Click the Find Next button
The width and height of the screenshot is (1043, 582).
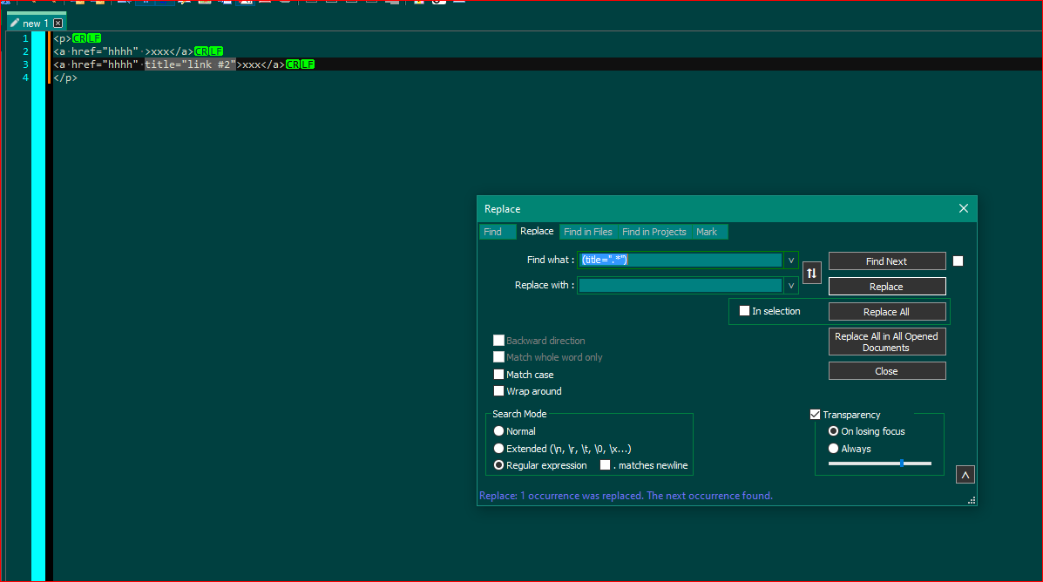pos(887,261)
